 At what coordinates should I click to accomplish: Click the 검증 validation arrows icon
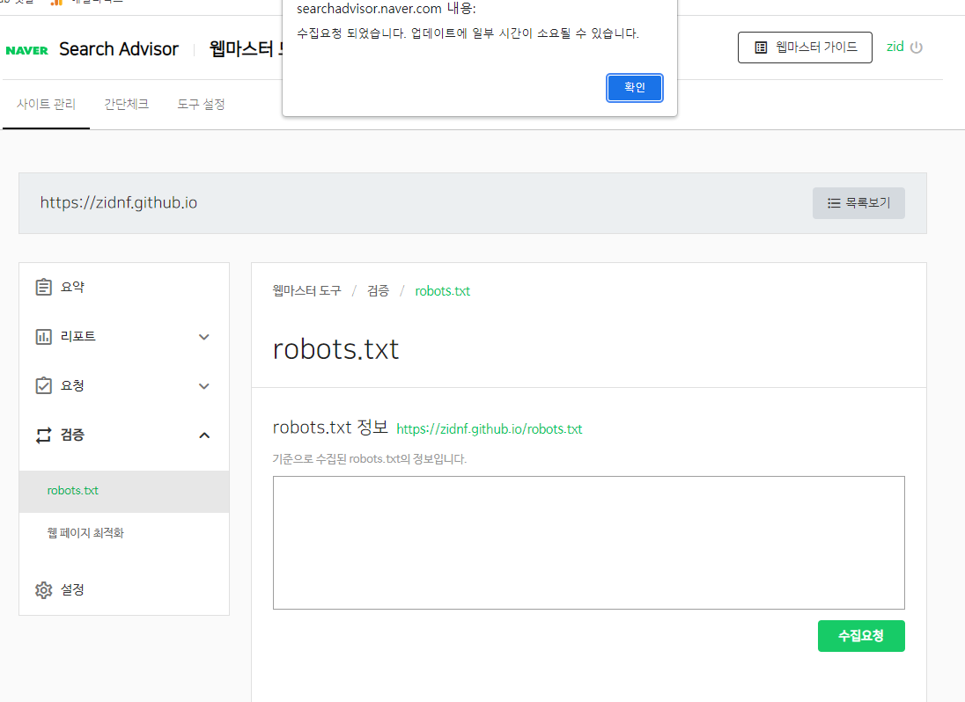pos(44,435)
